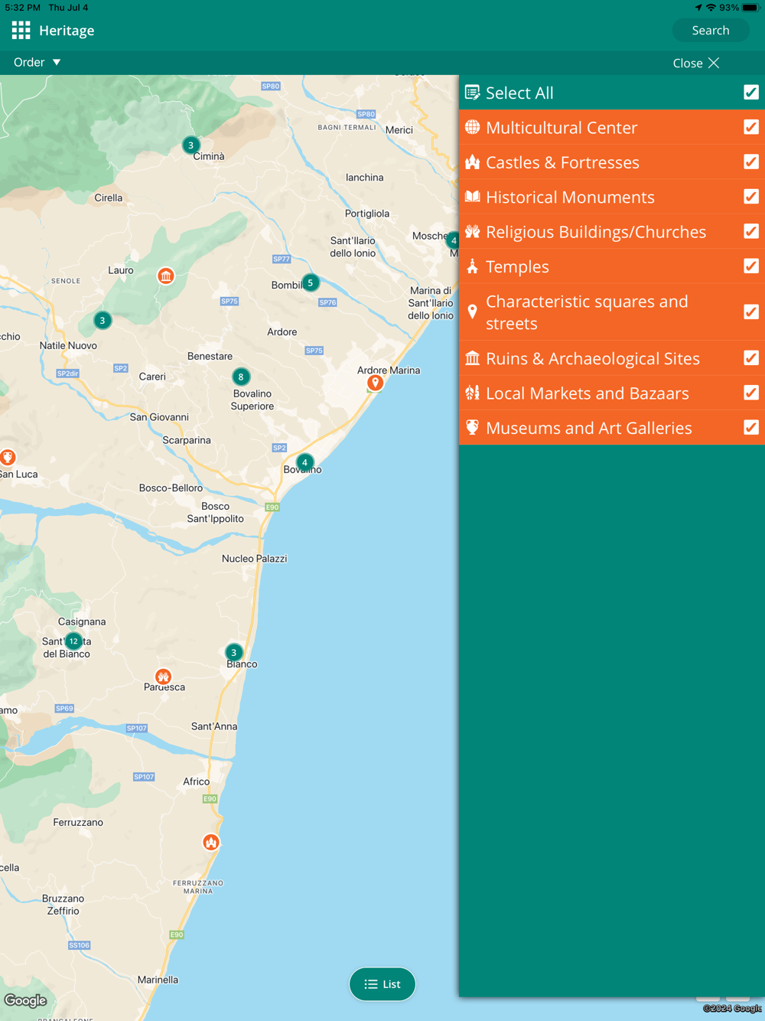Click the Multicultural Center globe icon
This screenshot has width=765, height=1021.
472,127
